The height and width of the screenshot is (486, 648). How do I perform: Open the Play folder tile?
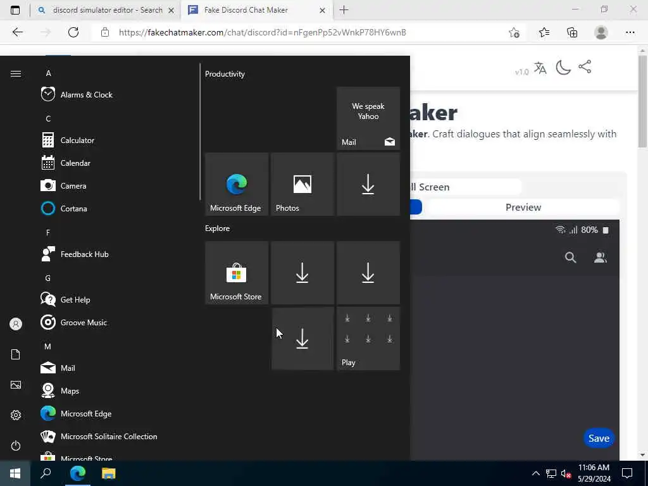pyautogui.click(x=368, y=339)
